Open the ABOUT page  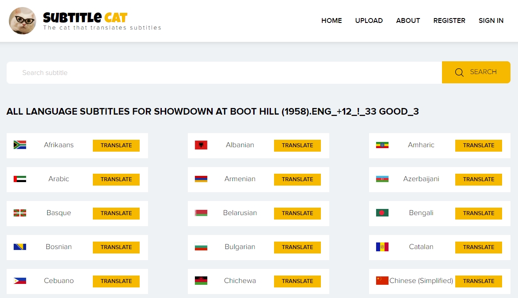408,21
